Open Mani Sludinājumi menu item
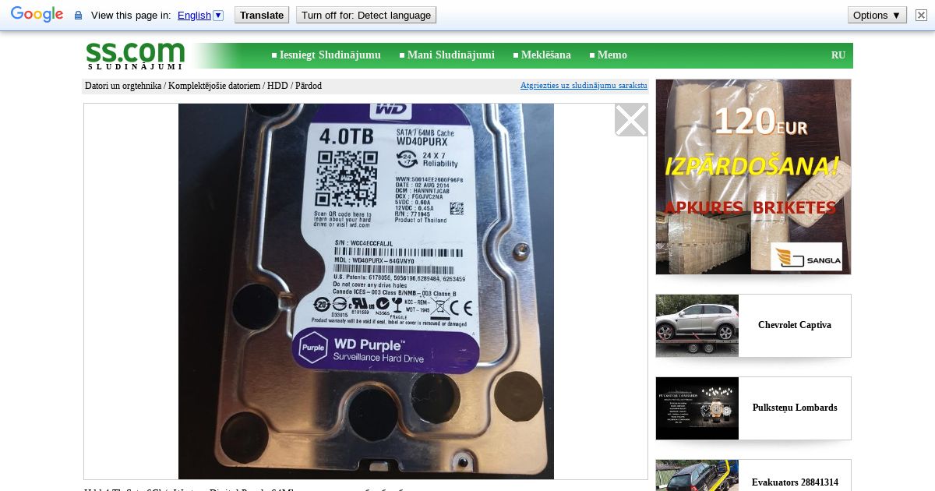Image resolution: width=935 pixels, height=491 pixels. click(450, 55)
